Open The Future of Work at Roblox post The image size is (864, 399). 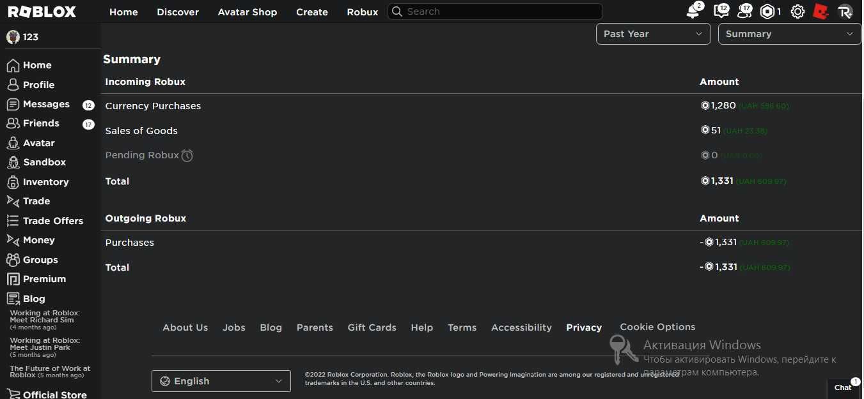50,372
